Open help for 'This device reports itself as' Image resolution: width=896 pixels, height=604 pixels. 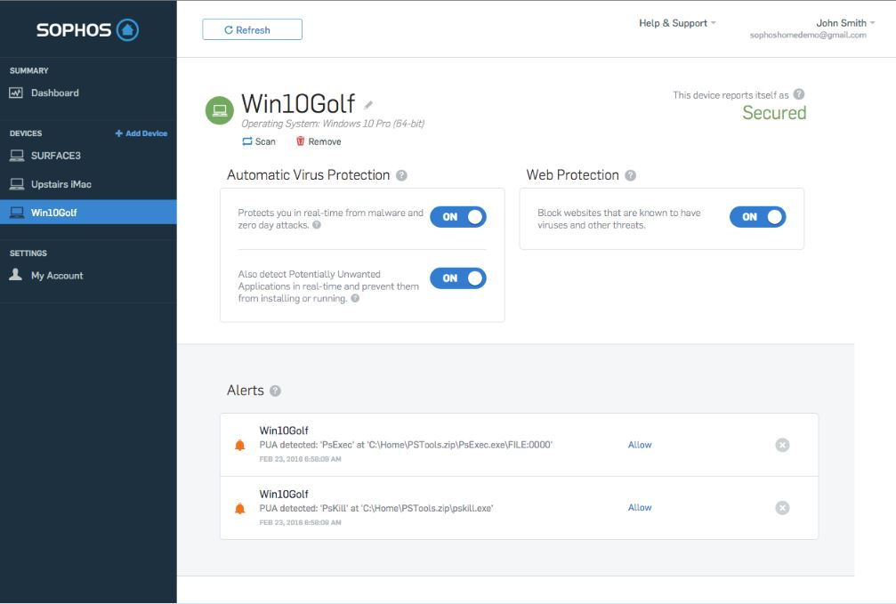click(x=799, y=94)
